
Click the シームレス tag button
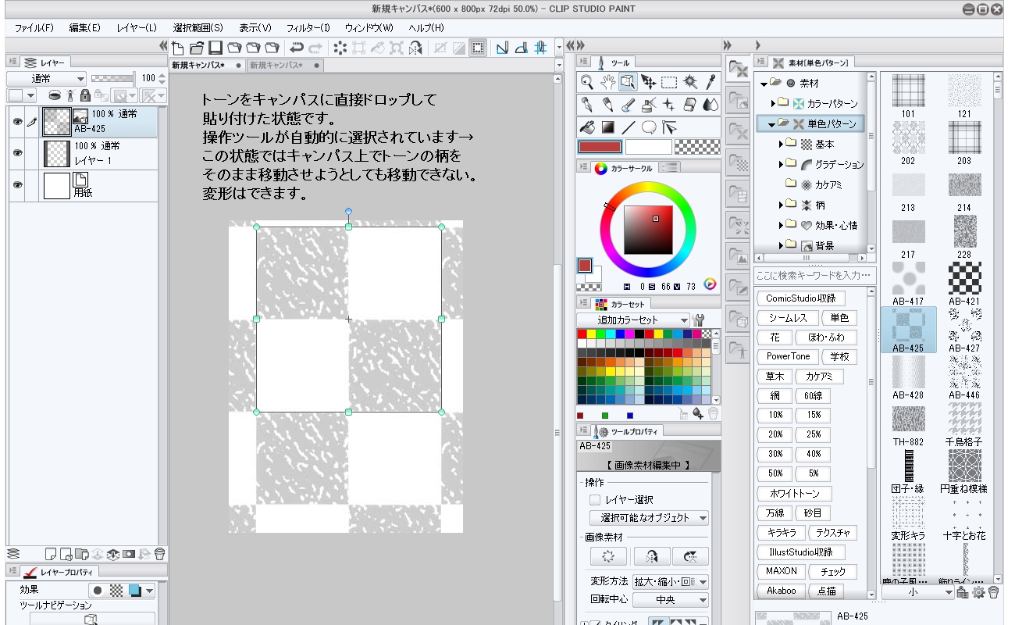[787, 318]
